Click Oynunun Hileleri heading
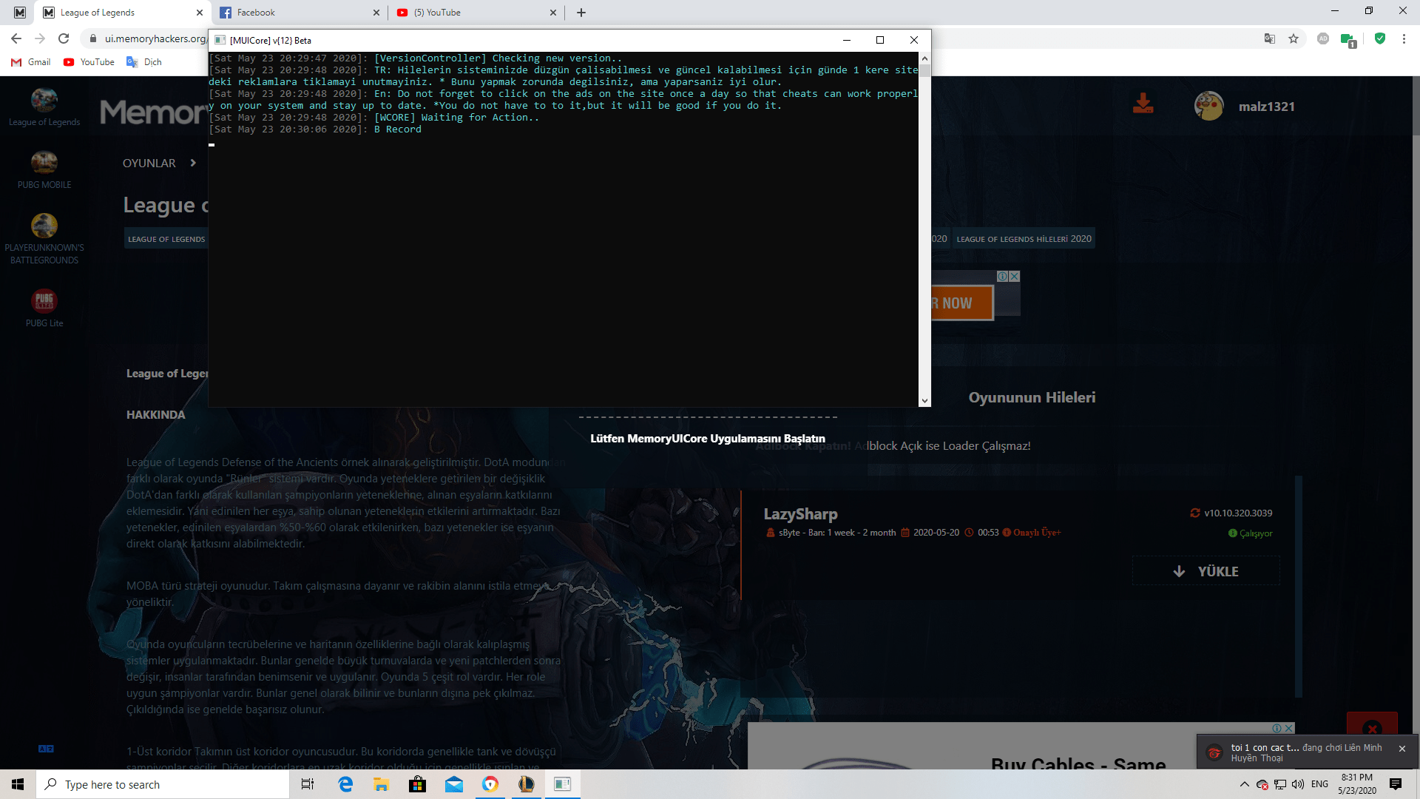1420x799 pixels. pos(1032,397)
